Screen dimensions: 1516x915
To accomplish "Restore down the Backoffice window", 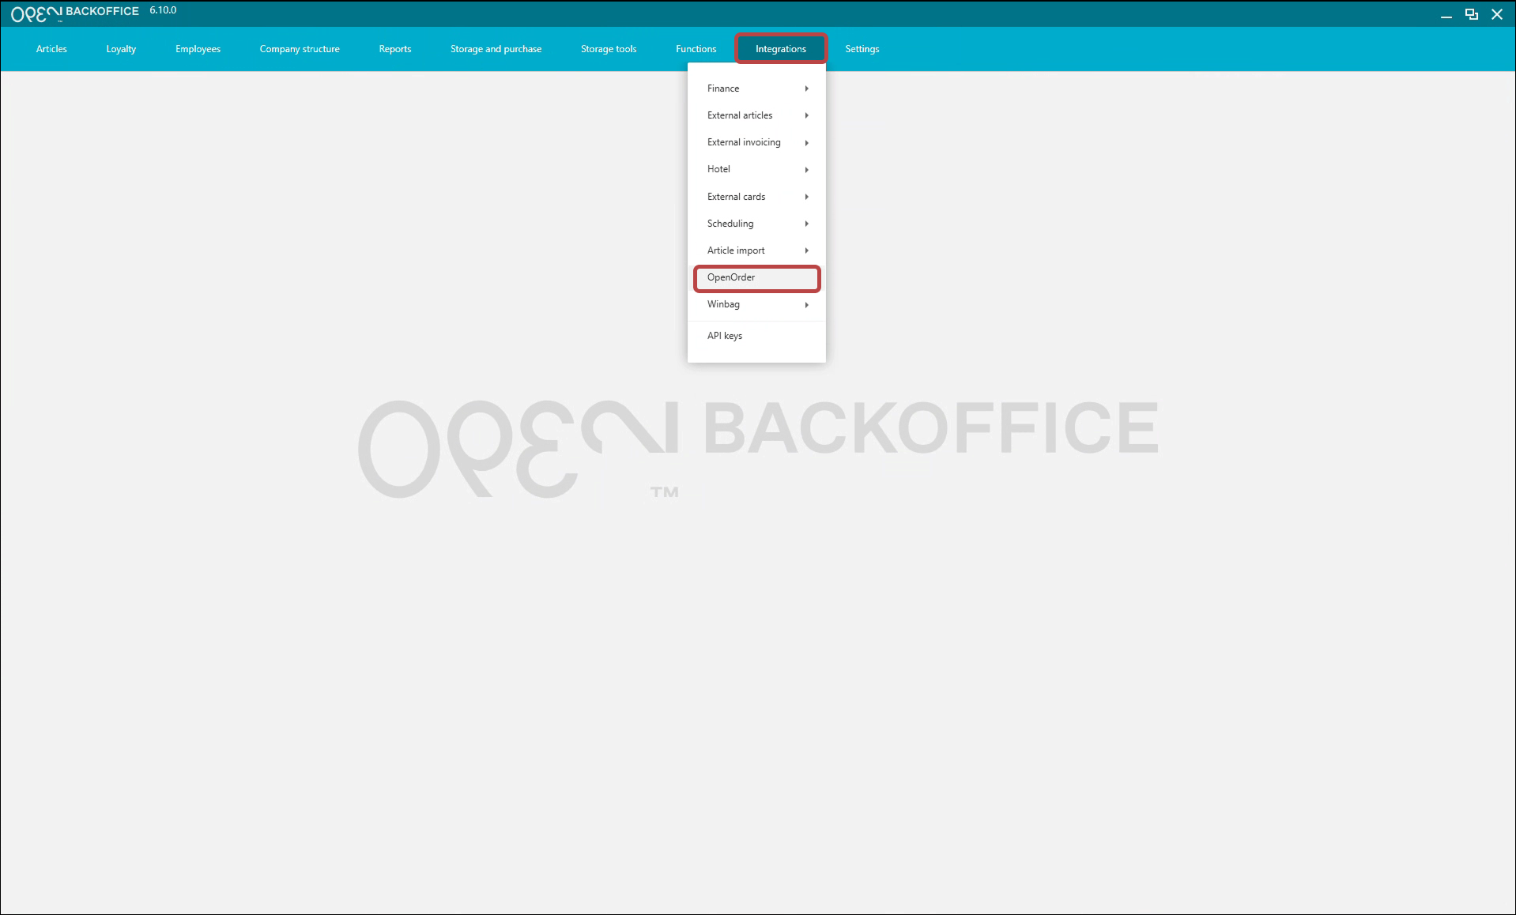I will click(x=1471, y=14).
